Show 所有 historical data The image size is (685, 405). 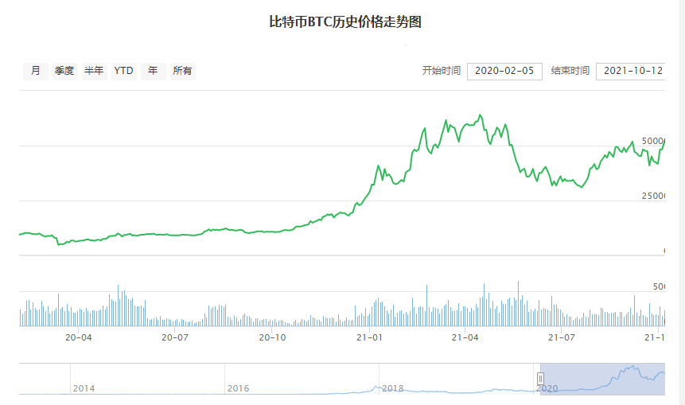tap(182, 71)
